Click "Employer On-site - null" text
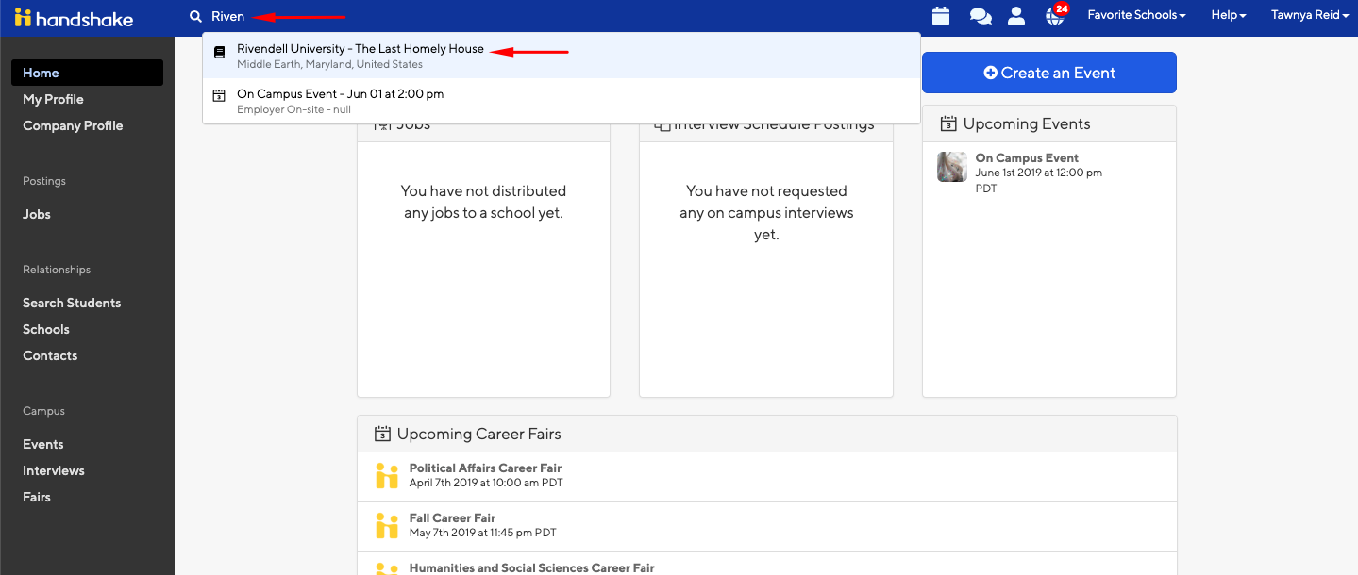1358x575 pixels. click(x=294, y=109)
